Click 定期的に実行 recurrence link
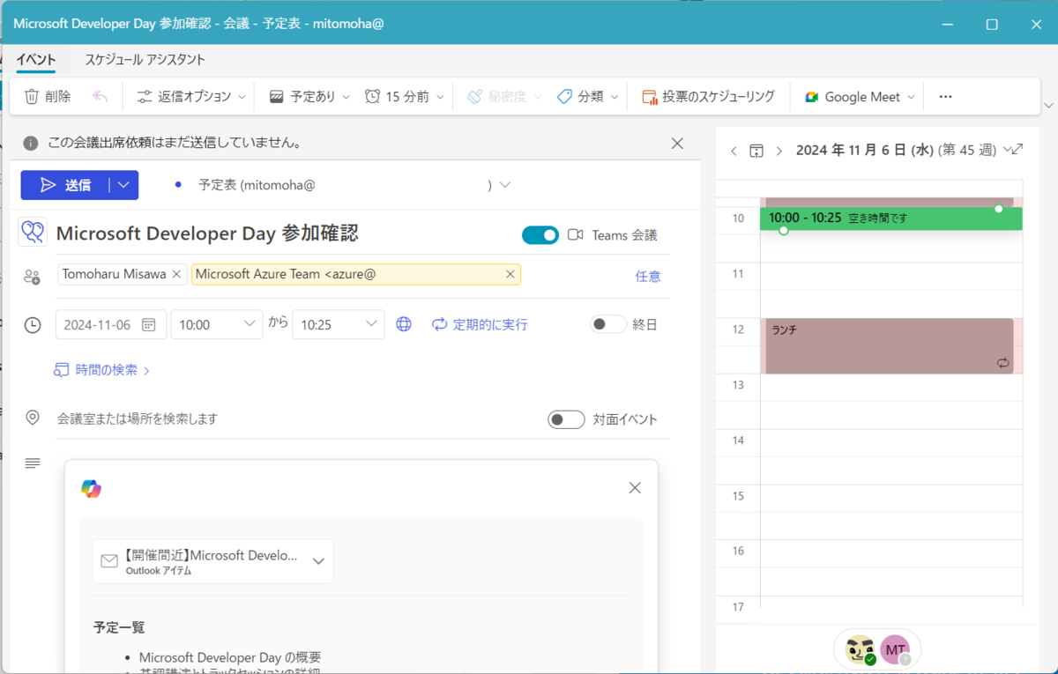The width and height of the screenshot is (1058, 674). coord(480,324)
